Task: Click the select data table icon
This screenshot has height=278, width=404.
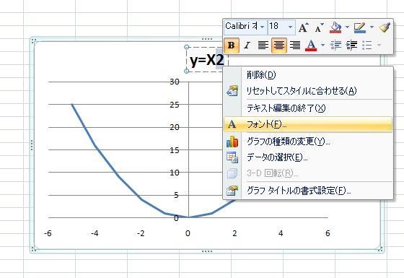Action: click(x=232, y=157)
